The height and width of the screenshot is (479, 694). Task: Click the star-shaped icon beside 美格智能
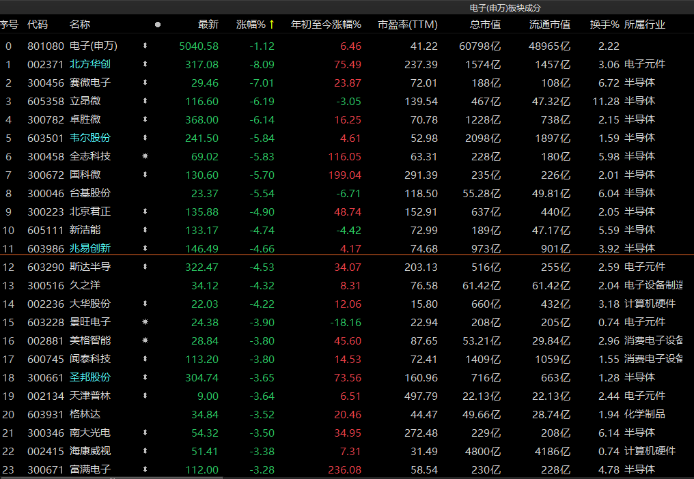[x=145, y=340]
